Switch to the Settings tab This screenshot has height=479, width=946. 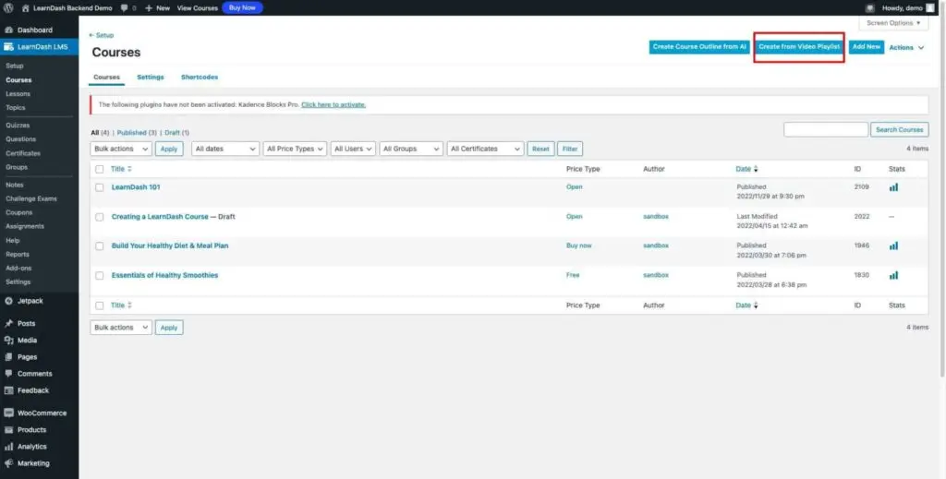point(151,78)
